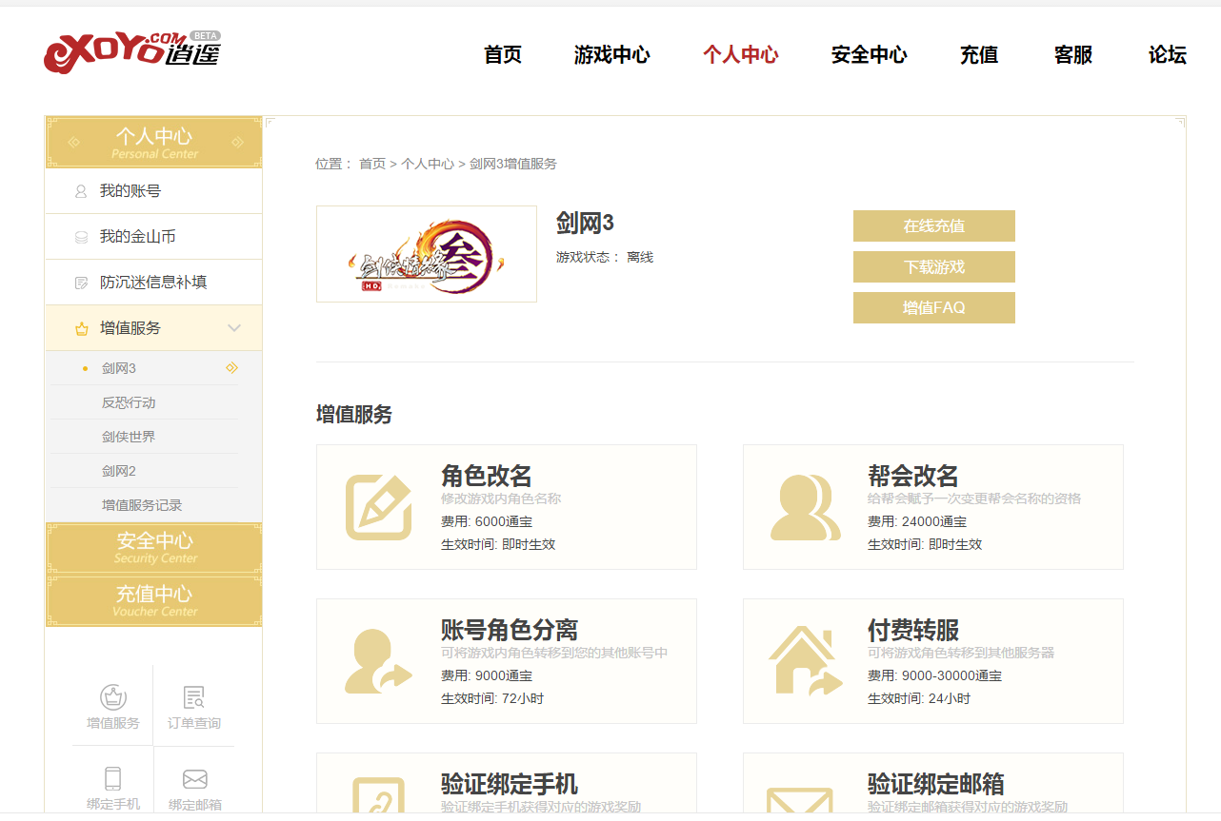Open the 账号角色分离 service title
Viewport: 1221px width, 821px height.
pyautogui.click(x=510, y=630)
